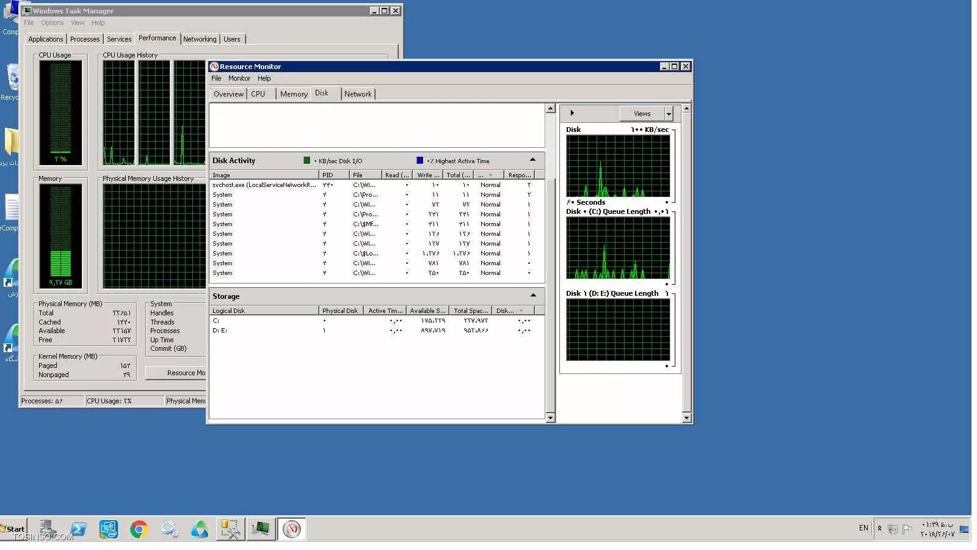Click the blue Highest Active Time swatch
The height and width of the screenshot is (550, 977).
coord(419,160)
